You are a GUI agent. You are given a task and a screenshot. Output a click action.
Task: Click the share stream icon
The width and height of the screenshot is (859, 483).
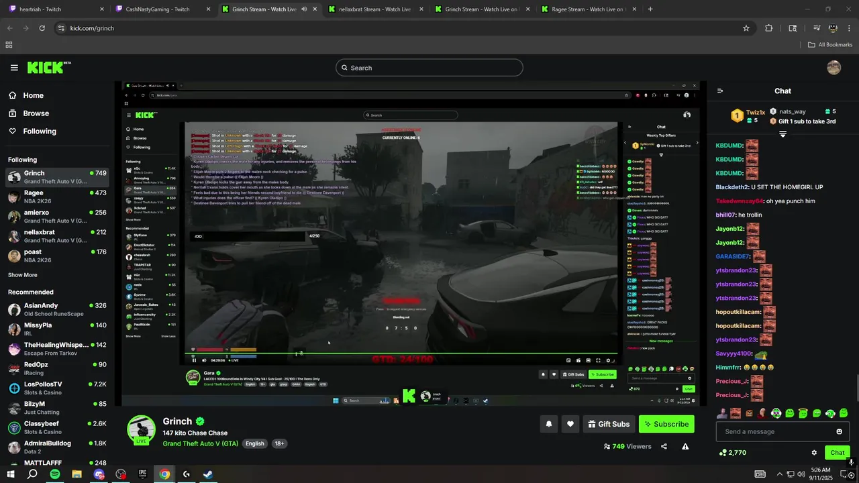click(664, 447)
